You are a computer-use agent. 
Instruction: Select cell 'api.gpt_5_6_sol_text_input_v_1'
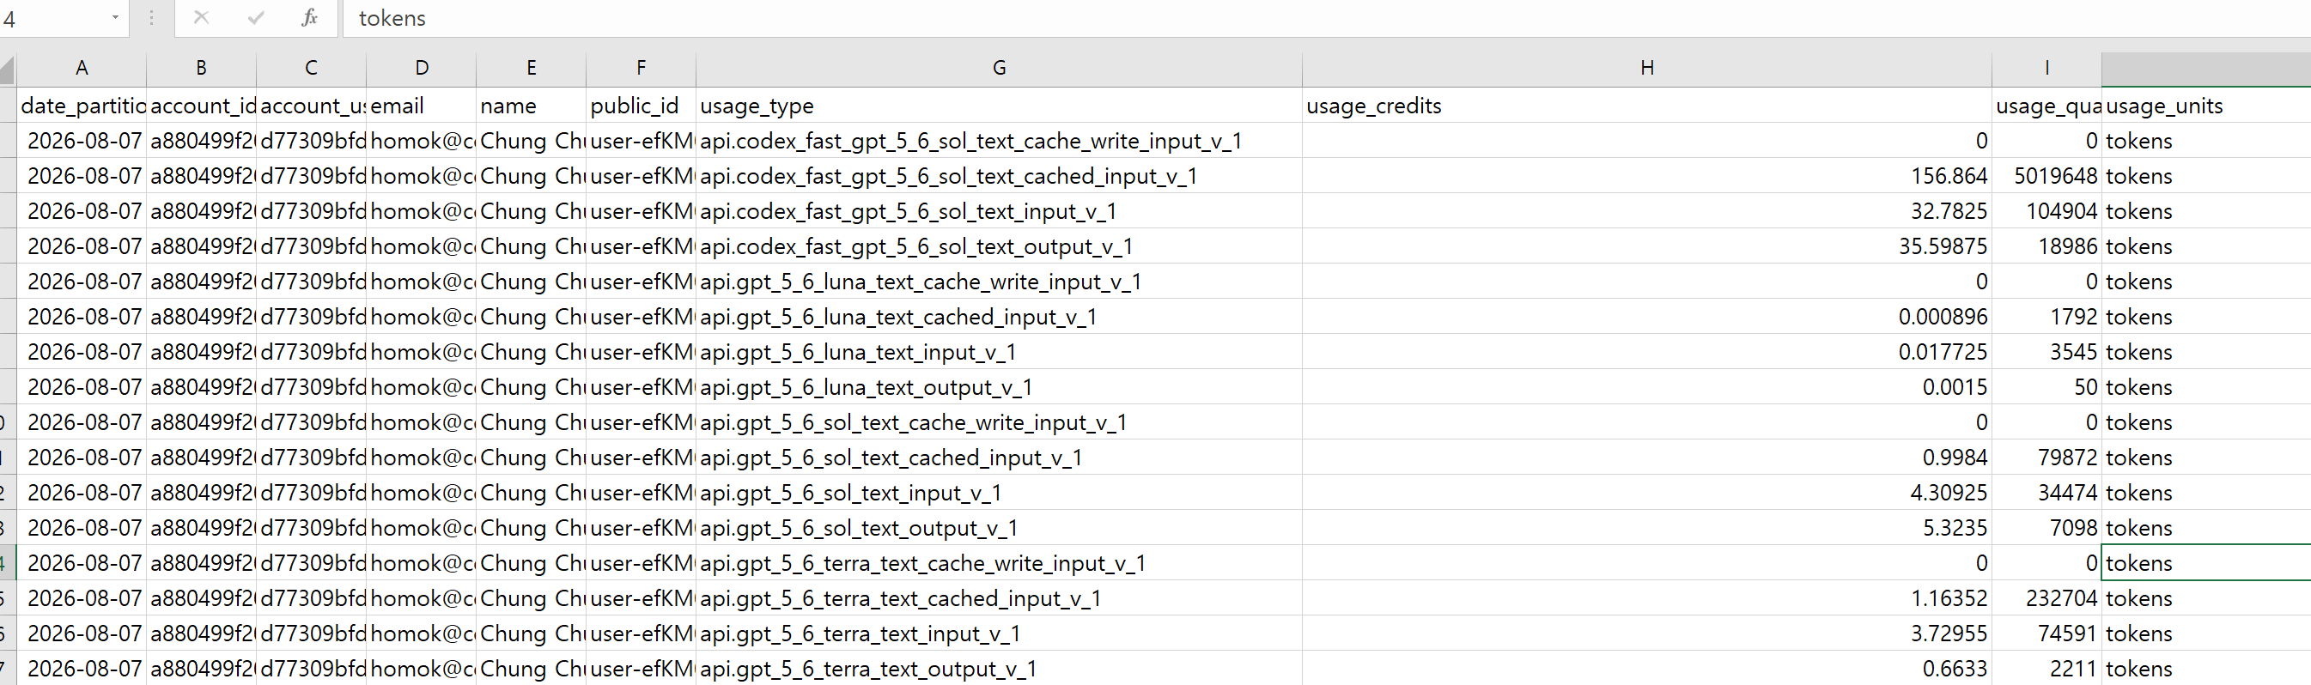coord(999,492)
